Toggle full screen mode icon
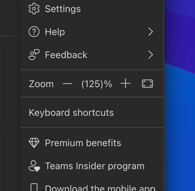The image size is (195, 191). point(147,83)
